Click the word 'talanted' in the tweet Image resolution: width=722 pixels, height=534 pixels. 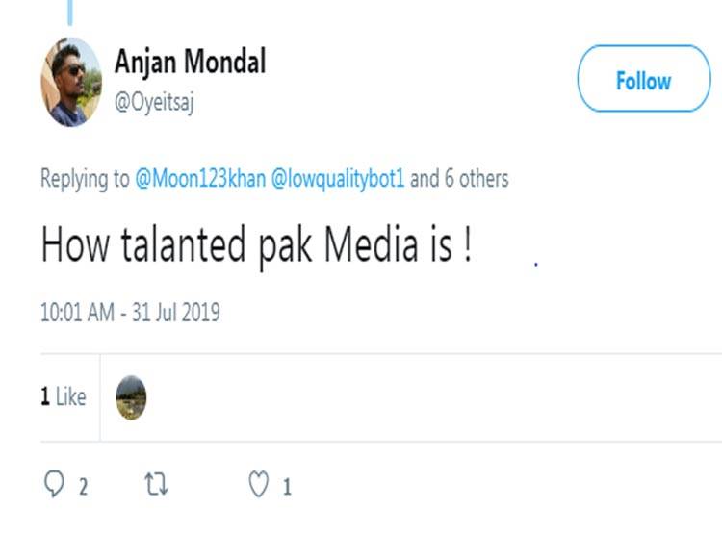pos(173,247)
